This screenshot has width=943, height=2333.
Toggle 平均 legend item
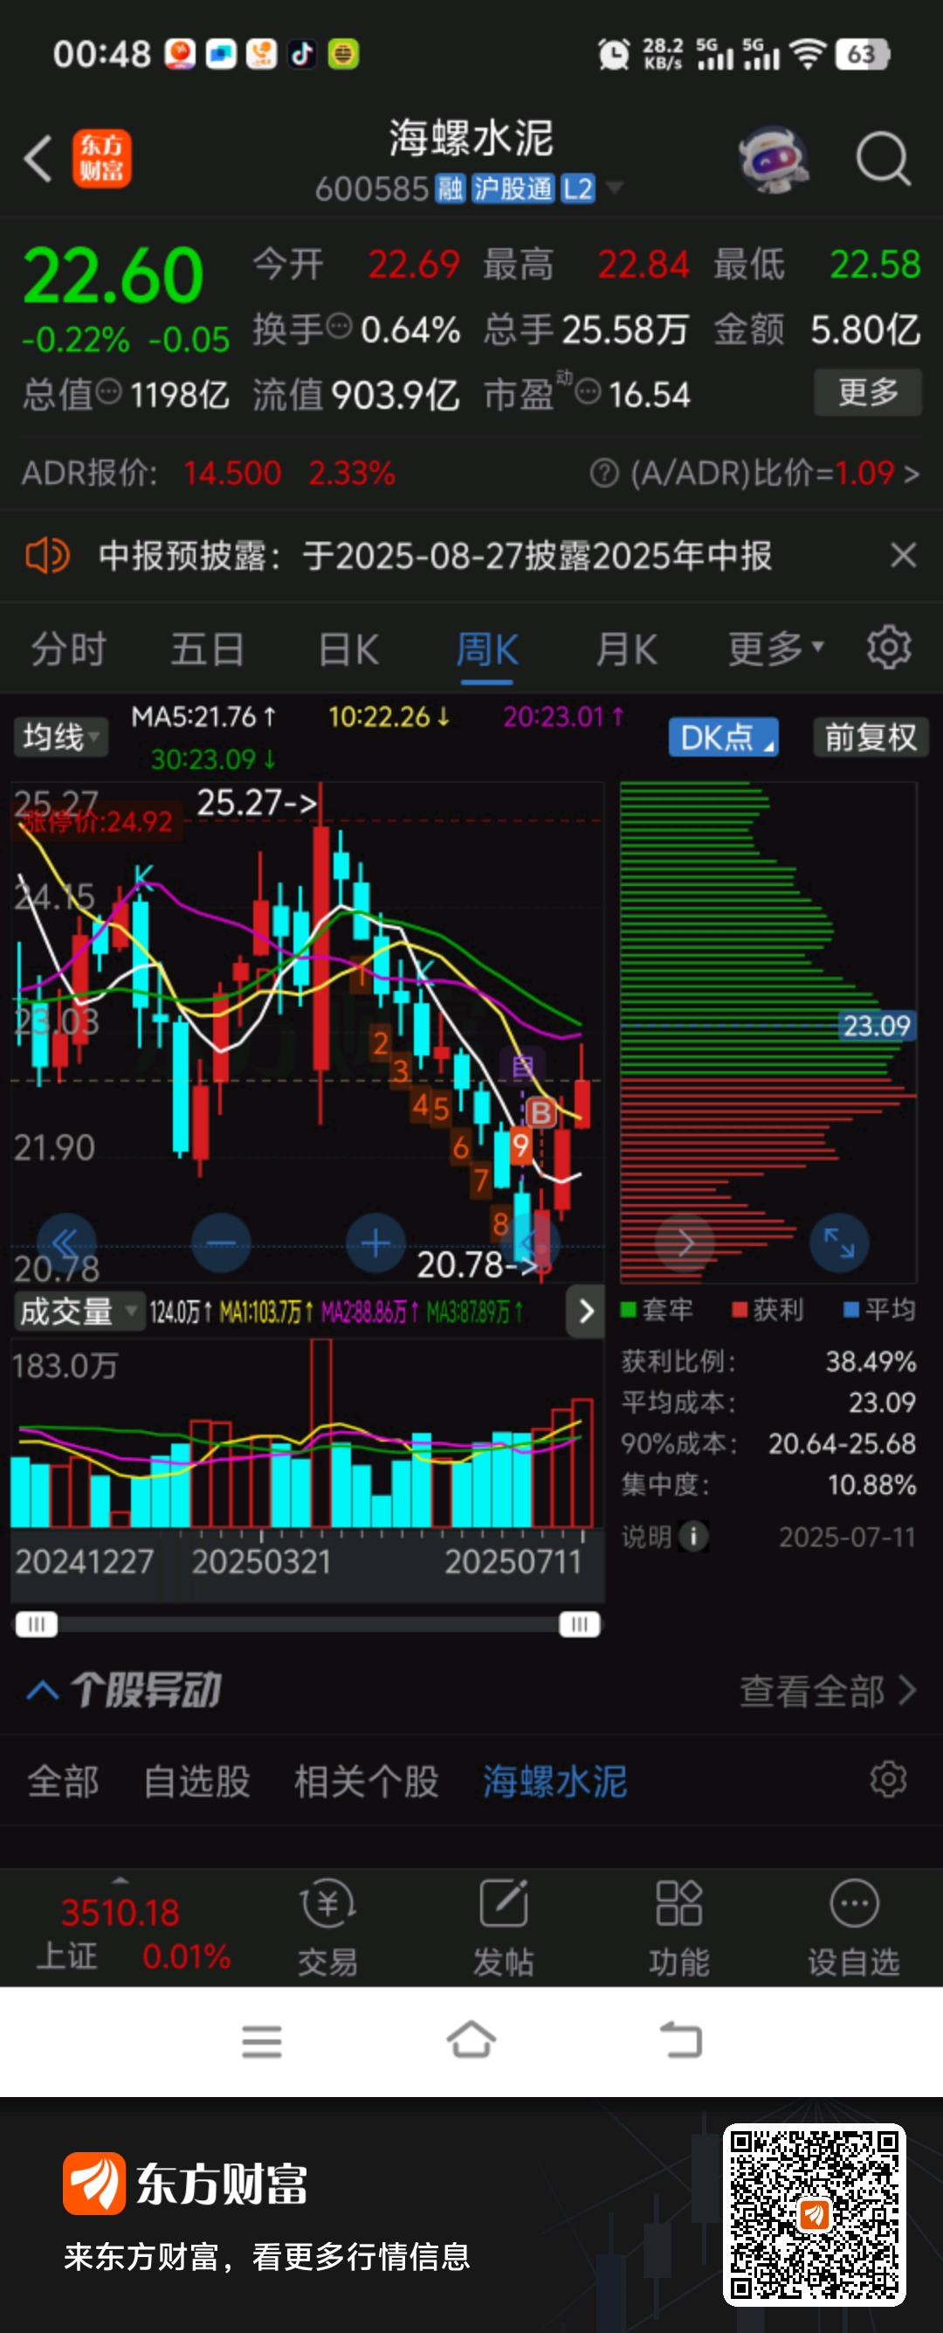pos(878,1310)
